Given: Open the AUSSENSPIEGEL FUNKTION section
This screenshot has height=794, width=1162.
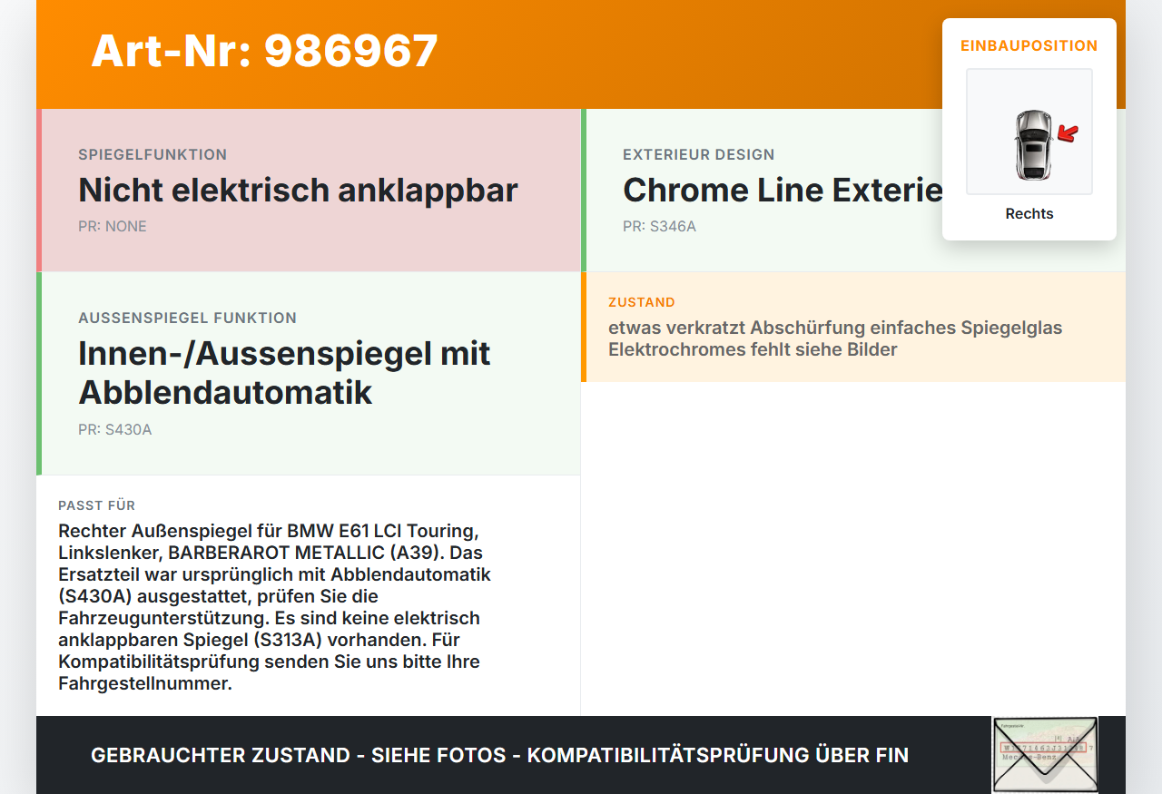Looking at the screenshot, I should [x=187, y=318].
